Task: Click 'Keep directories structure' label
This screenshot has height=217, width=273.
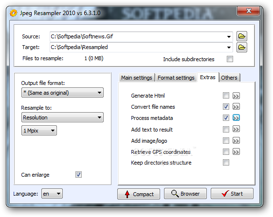Action: (x=161, y=163)
